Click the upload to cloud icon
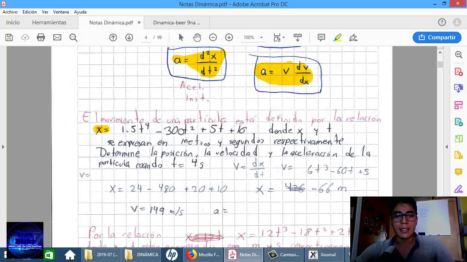Image resolution: width=467 pixels, height=262 pixels. [25, 37]
